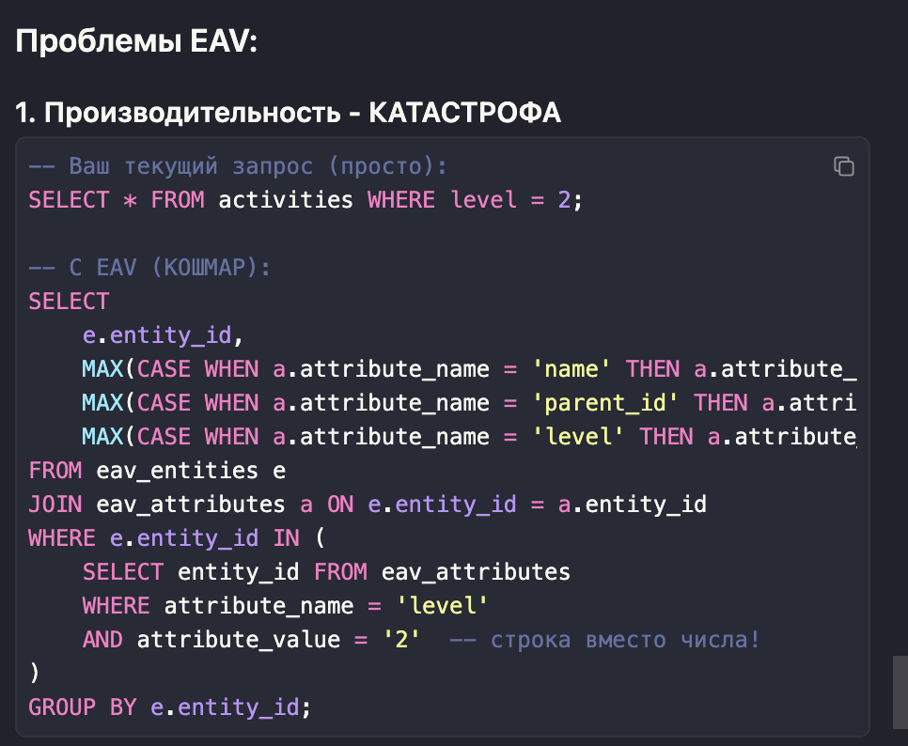Click the word "activities" in the first query
908x746 pixels.
[x=286, y=200]
